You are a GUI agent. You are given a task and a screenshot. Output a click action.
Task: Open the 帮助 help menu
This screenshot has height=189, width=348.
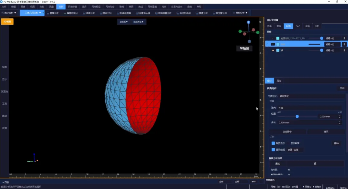(199, 7)
